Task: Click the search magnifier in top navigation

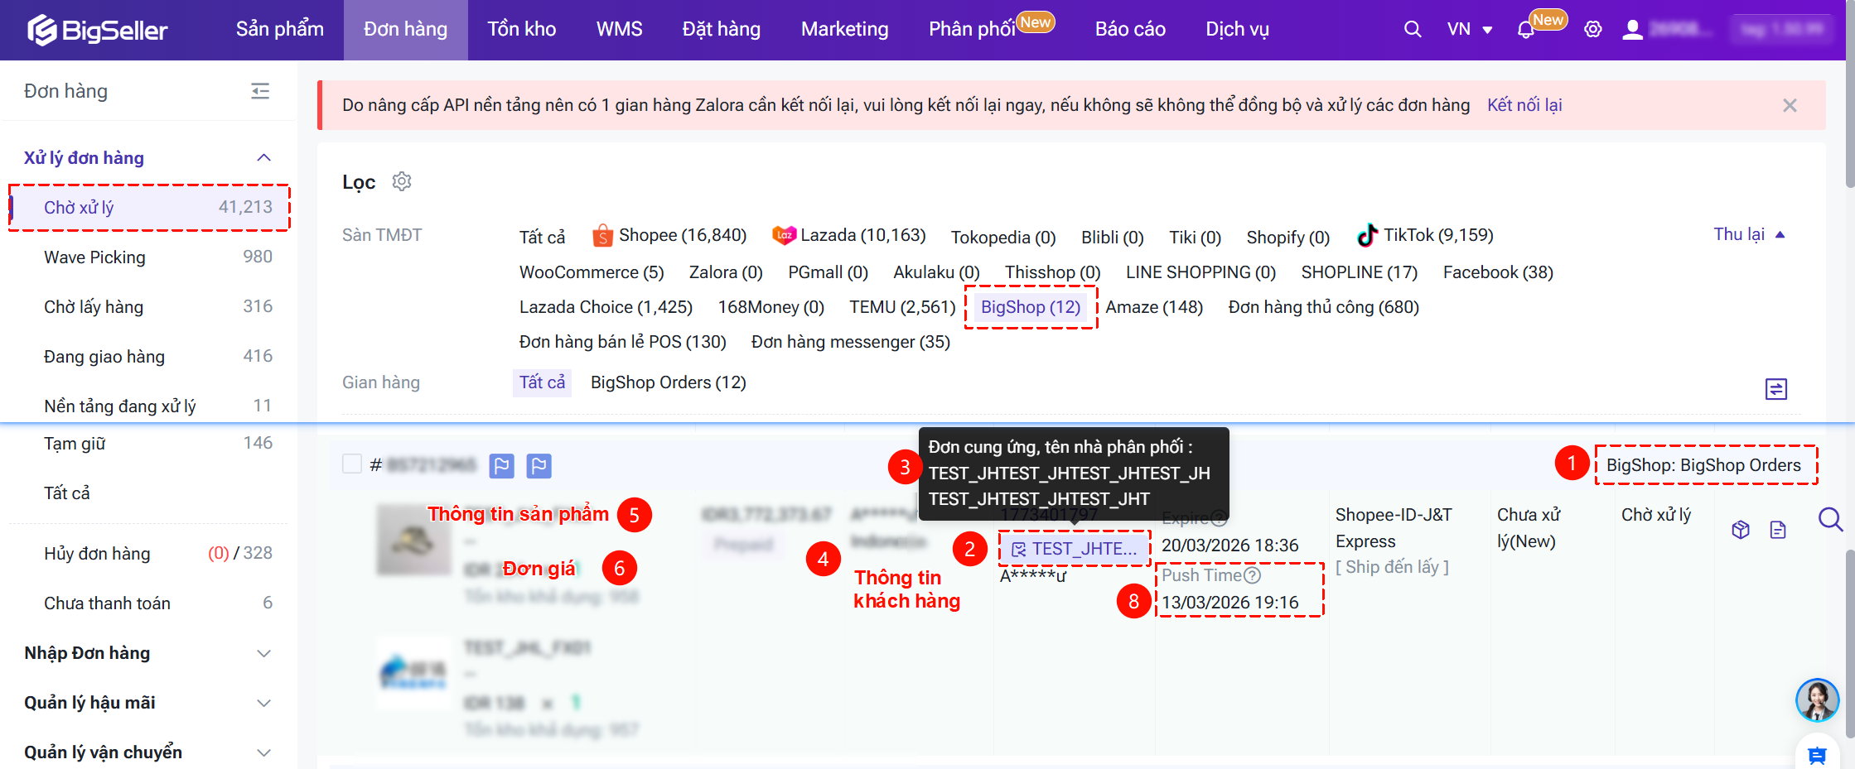Action: point(1413,30)
